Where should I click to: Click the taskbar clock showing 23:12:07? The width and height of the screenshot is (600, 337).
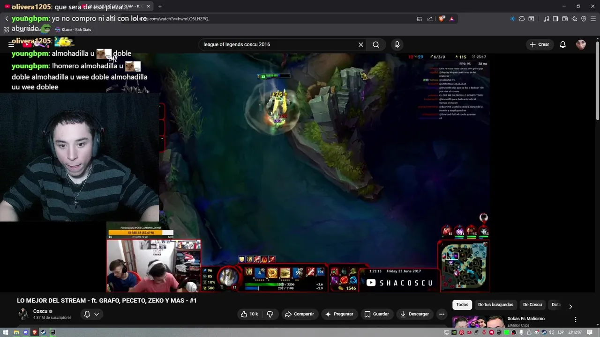575,332
